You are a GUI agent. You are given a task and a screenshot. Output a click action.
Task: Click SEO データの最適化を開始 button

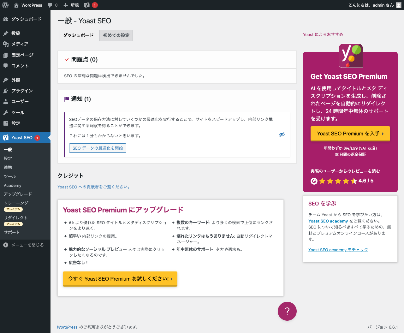coord(98,148)
